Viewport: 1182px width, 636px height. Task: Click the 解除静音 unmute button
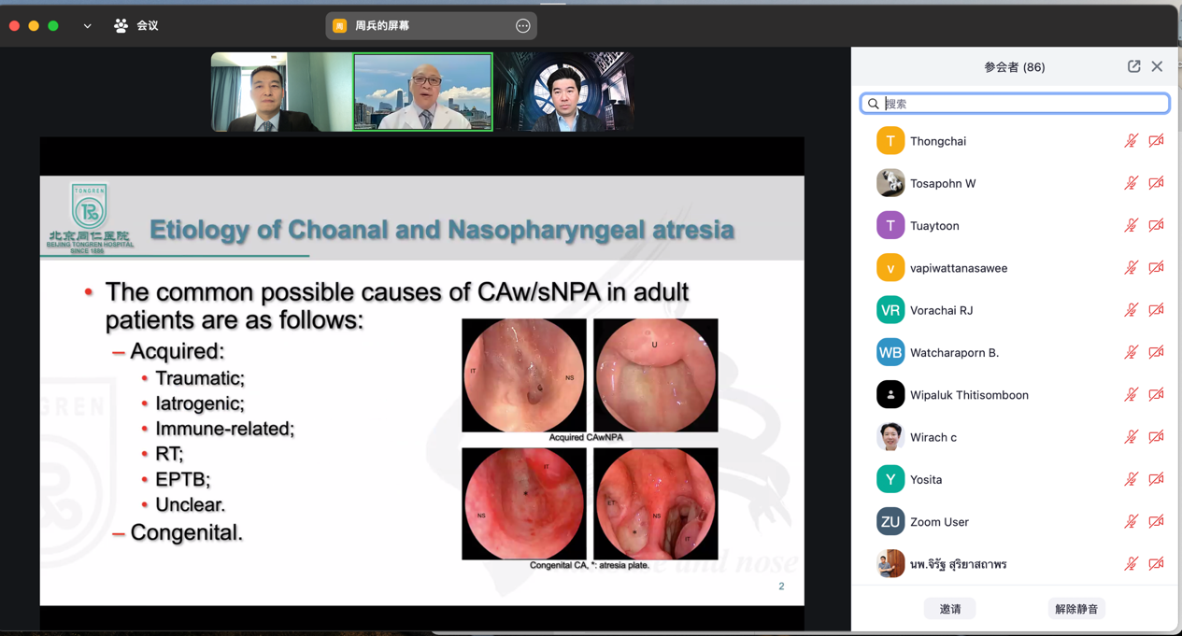[1076, 609]
